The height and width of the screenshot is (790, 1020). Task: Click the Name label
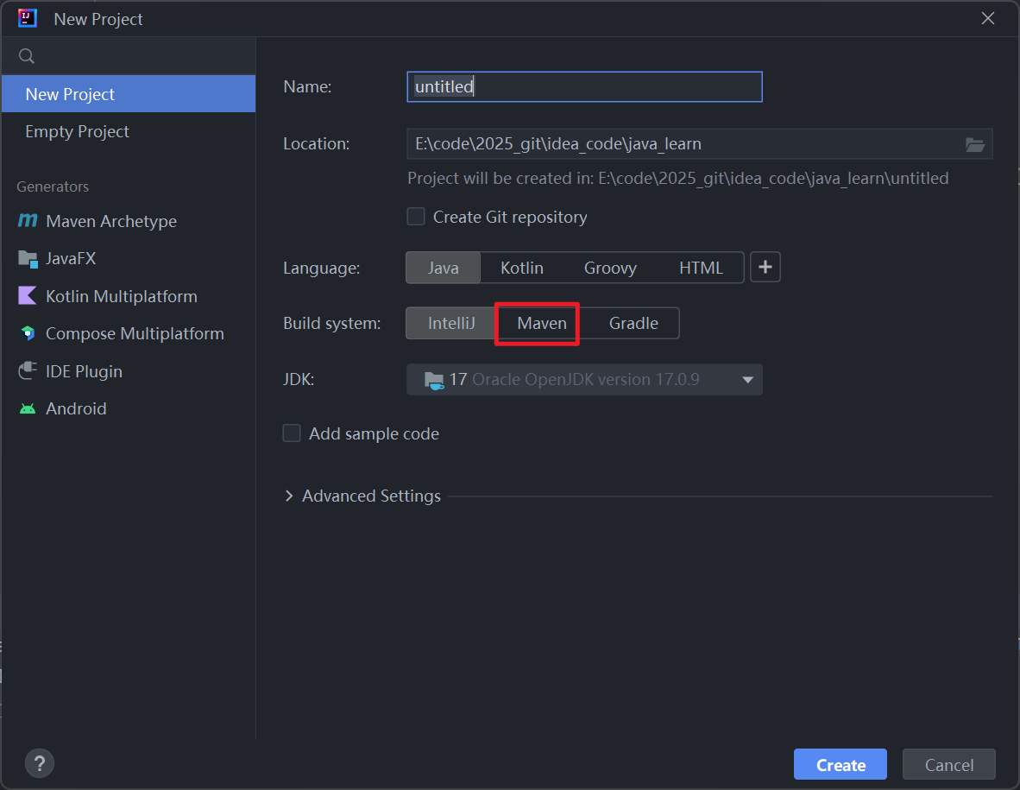click(x=307, y=86)
